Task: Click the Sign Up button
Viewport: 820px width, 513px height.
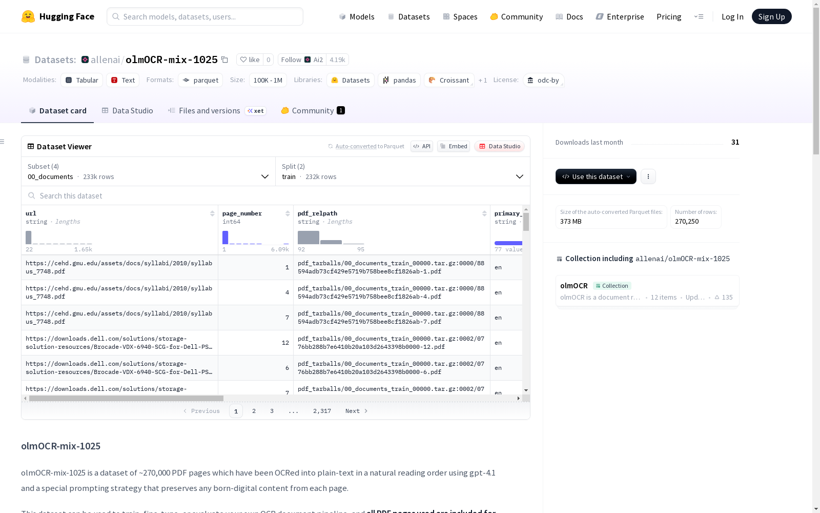Action: 772,16
